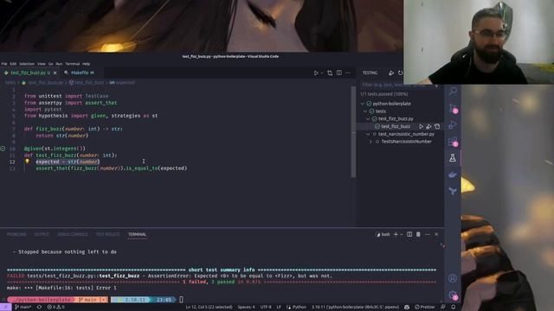
Task: Debug the test_fizz_buzz test inline
Action: (x=429, y=126)
